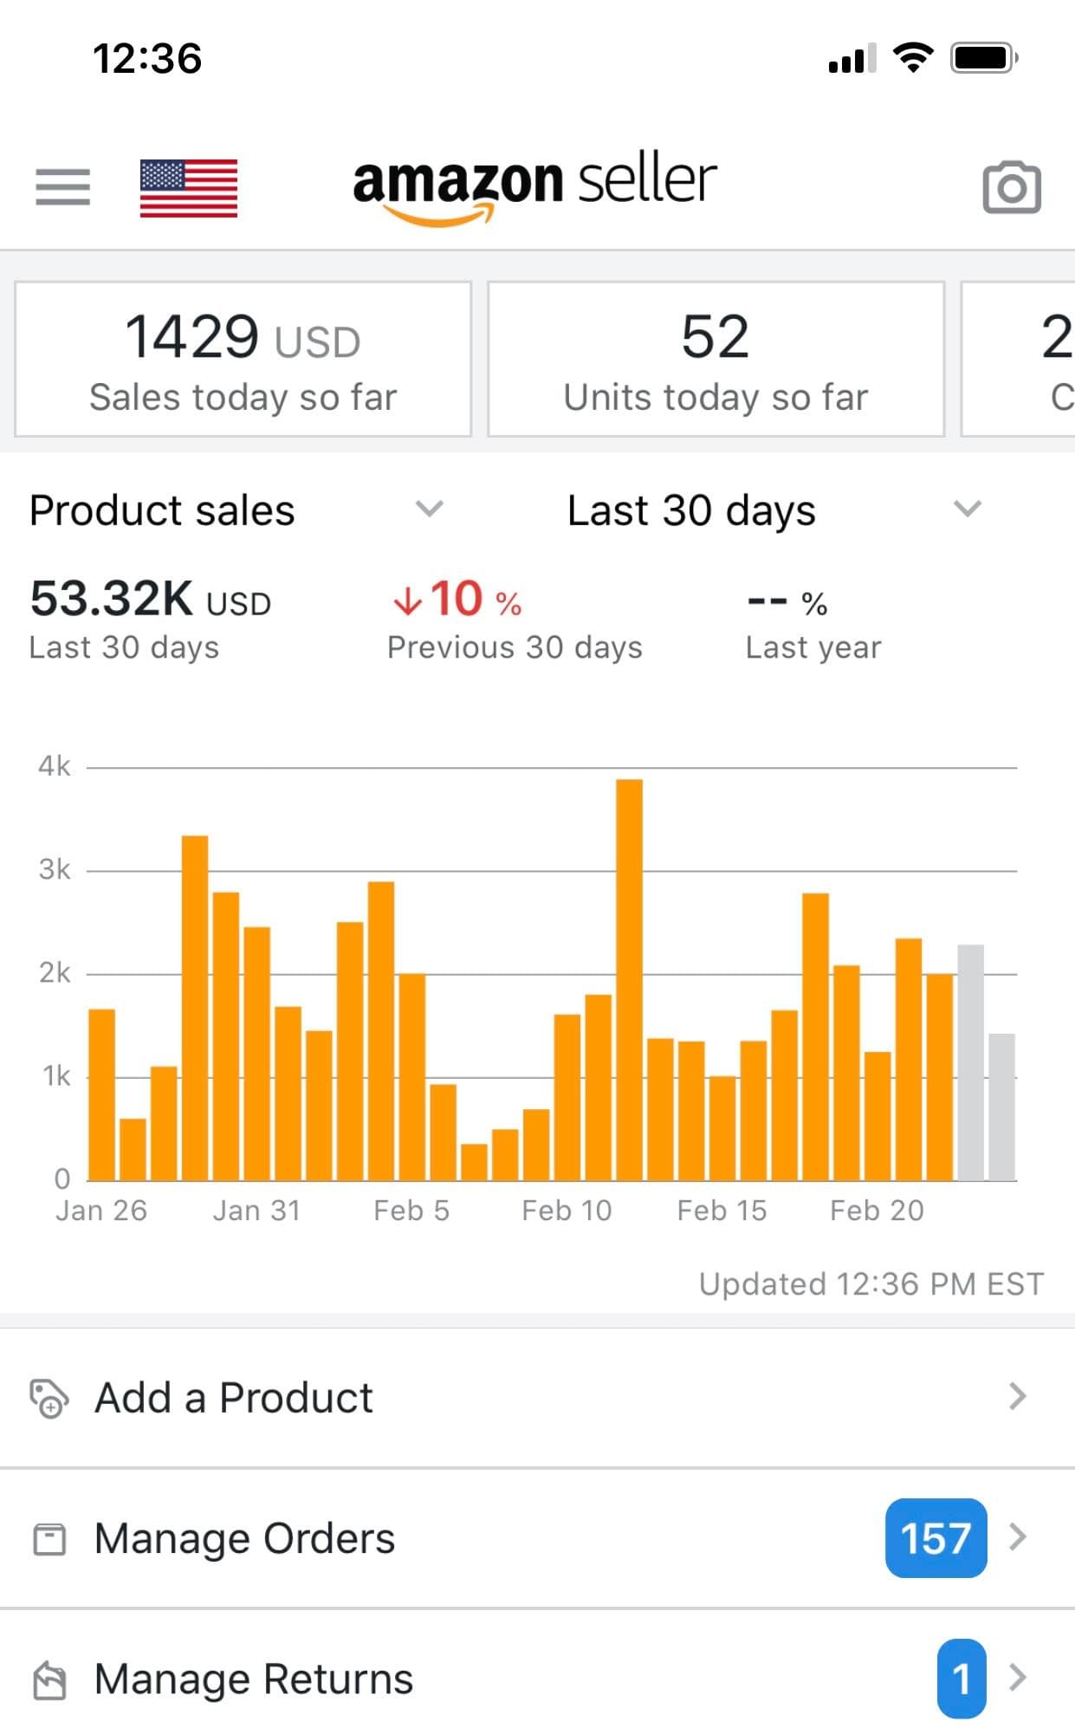Tap the tallest orange sales bar
The height and width of the screenshot is (1728, 1075).
tap(629, 979)
